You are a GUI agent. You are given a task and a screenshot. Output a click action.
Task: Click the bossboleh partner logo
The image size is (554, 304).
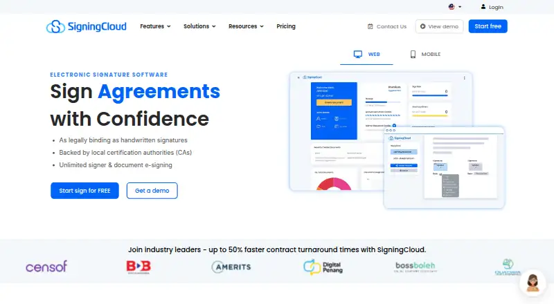[415, 267]
